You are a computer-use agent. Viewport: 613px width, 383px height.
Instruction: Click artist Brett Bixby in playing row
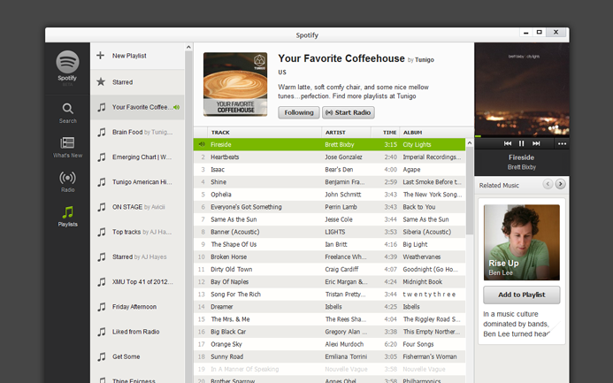[340, 144]
